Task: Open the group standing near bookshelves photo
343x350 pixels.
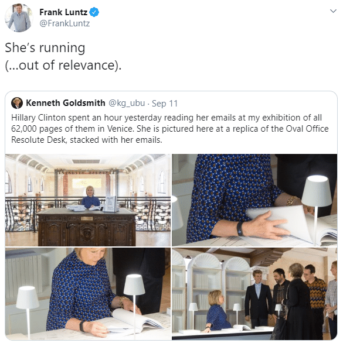Action: (254, 294)
